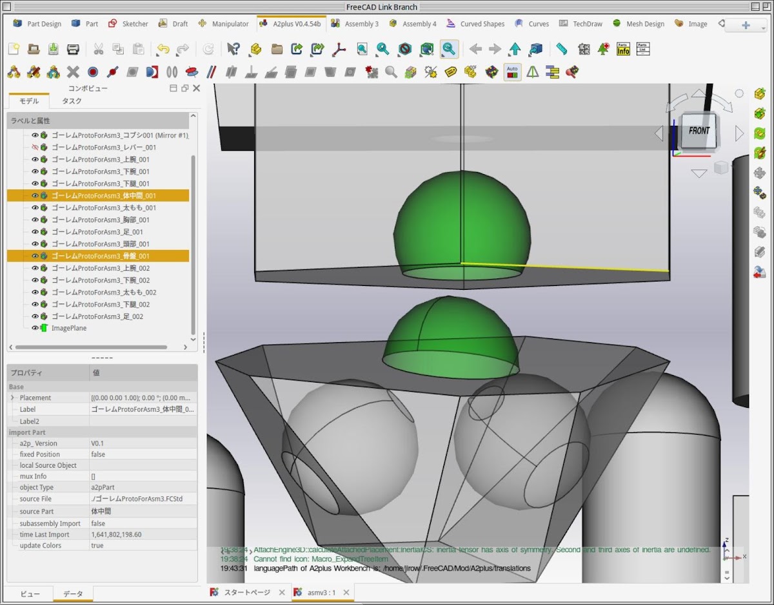Click the scissors cut icon
The width and height of the screenshot is (774, 605).
tap(98, 49)
